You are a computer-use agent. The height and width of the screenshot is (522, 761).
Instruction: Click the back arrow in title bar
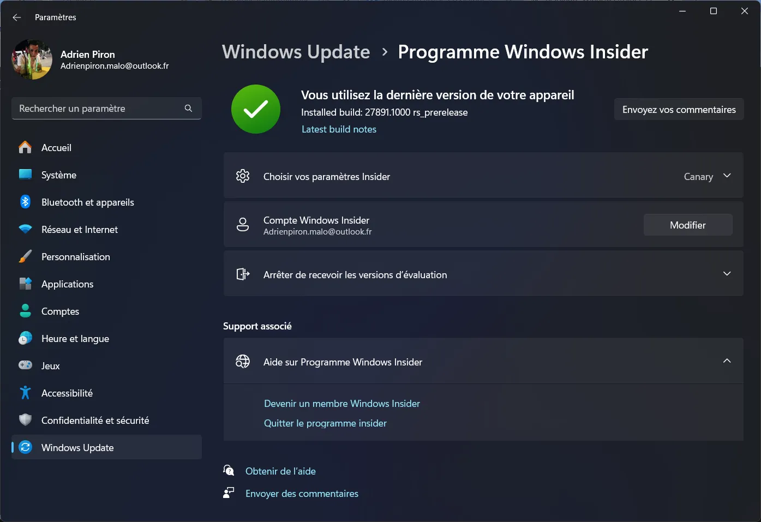17,17
